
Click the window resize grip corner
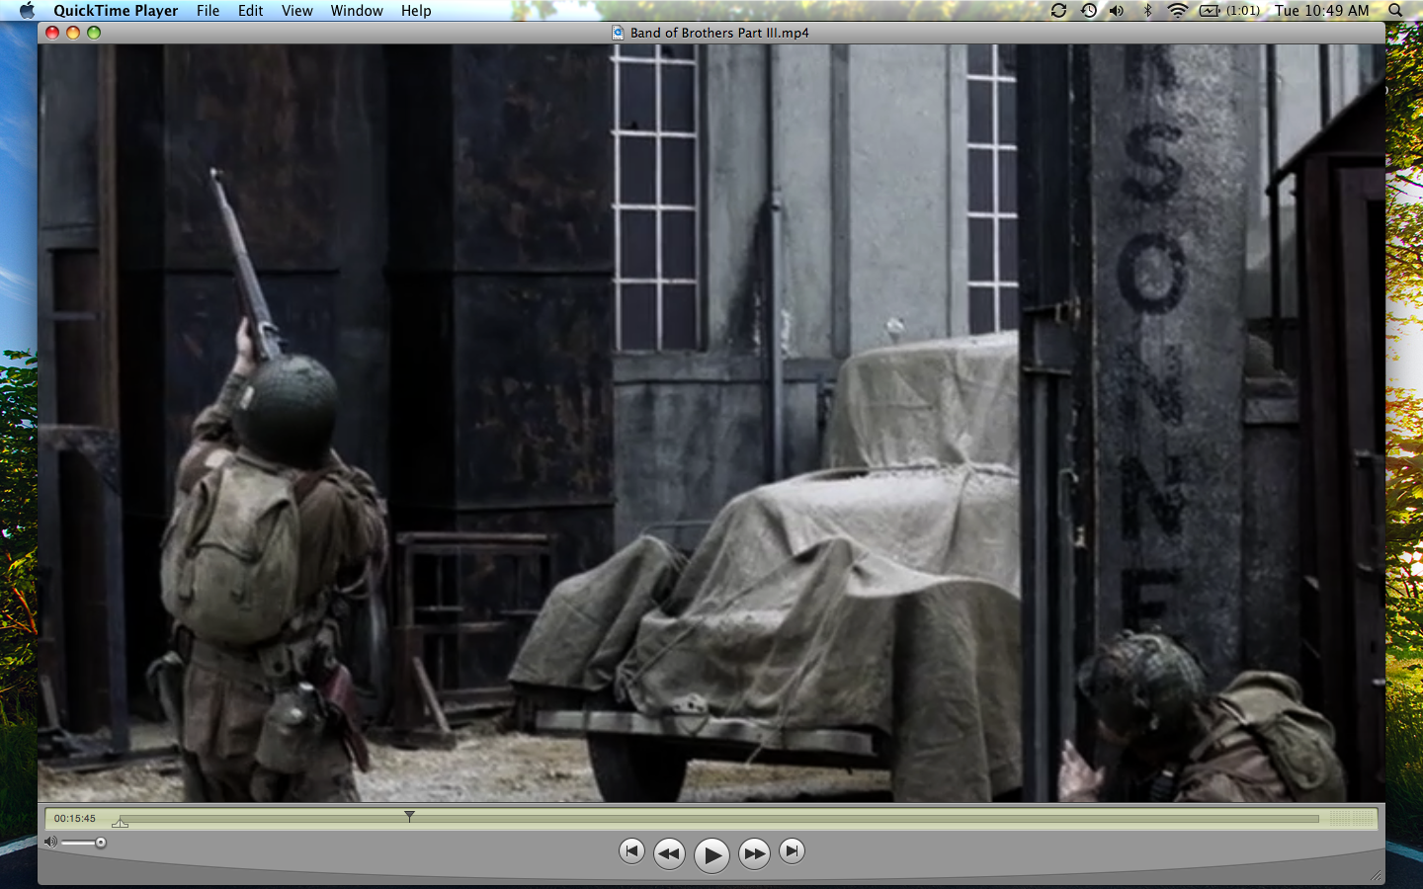coord(1376,875)
